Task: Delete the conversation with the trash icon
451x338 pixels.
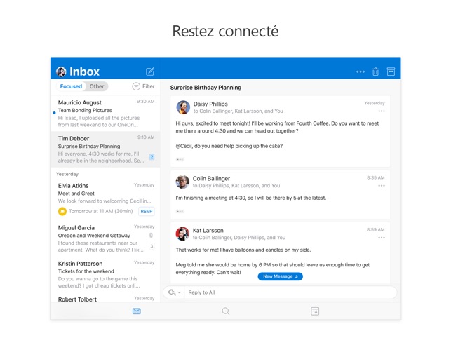Action: point(375,72)
